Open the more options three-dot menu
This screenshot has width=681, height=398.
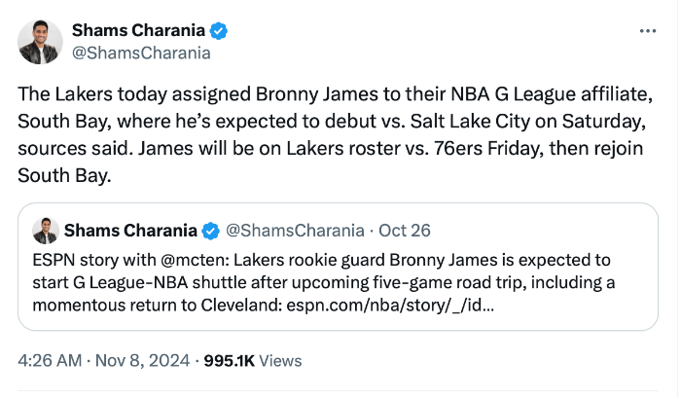pos(647,31)
